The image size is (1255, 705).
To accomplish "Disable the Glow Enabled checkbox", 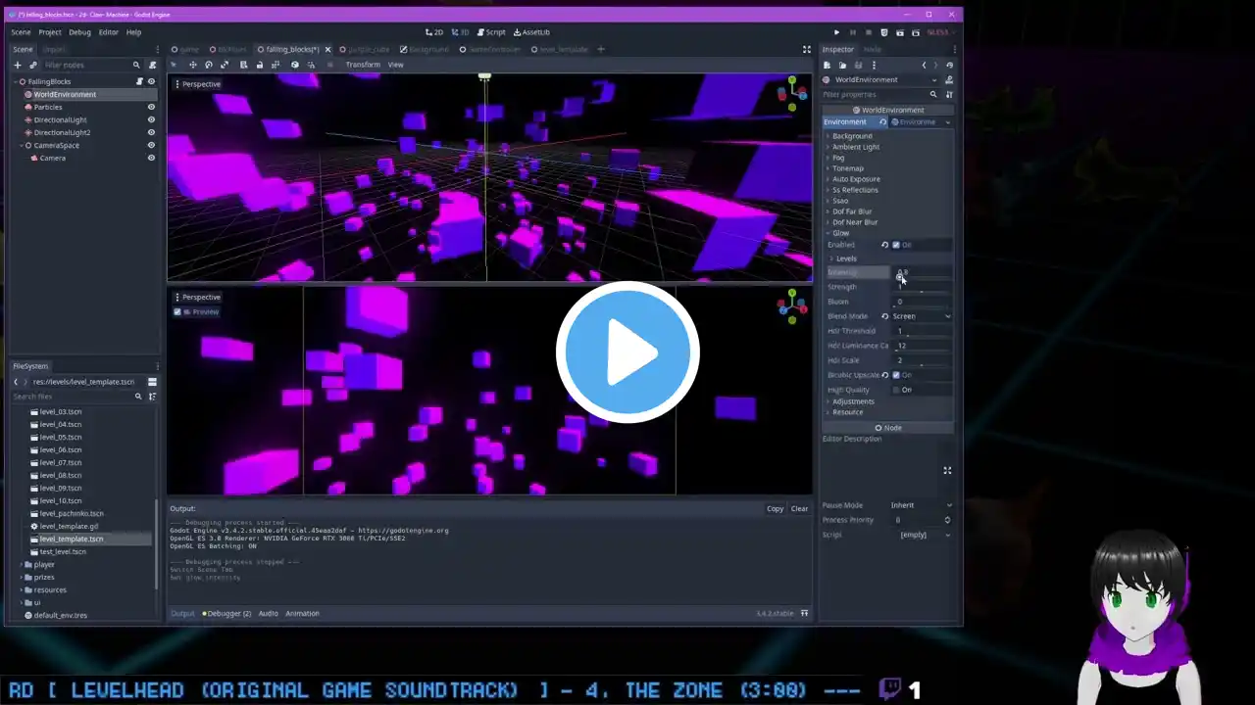I will pyautogui.click(x=896, y=245).
